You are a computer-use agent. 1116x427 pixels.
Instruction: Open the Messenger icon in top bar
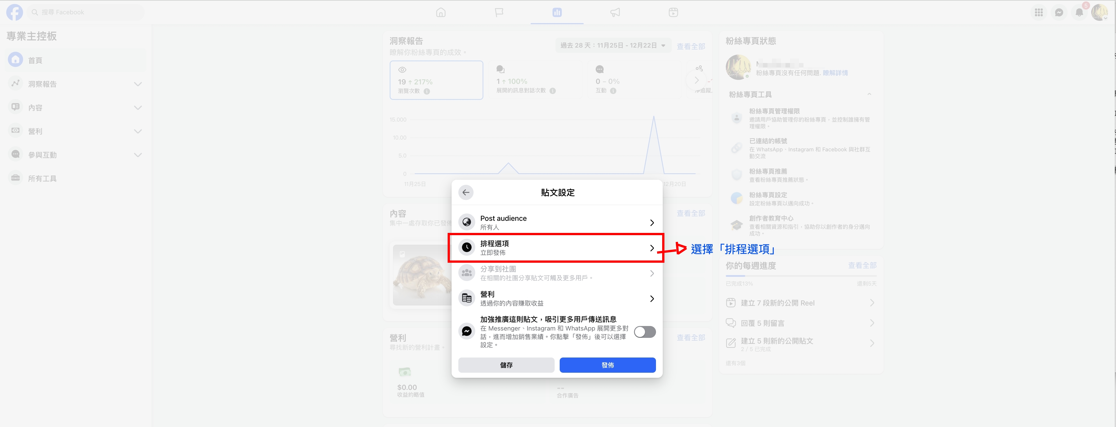pos(1059,12)
